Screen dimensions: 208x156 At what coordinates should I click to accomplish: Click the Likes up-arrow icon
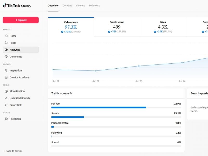coord(155,32)
